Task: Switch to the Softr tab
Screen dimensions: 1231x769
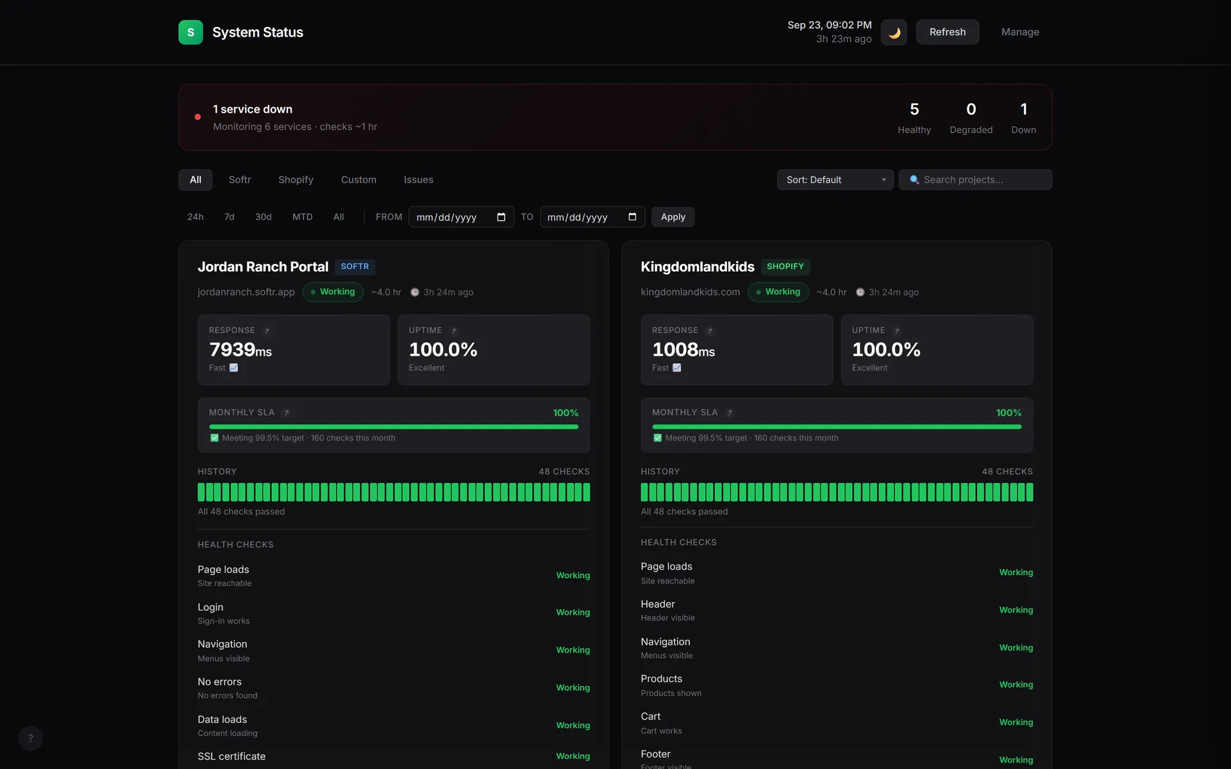Action: pyautogui.click(x=240, y=179)
